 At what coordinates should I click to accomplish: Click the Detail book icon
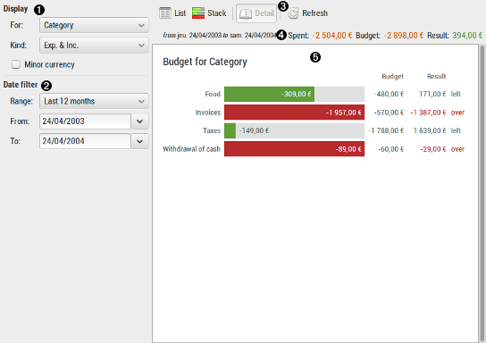(246, 13)
